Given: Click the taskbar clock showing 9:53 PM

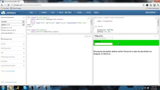Looking at the screenshot, I should click(x=154, y=88).
